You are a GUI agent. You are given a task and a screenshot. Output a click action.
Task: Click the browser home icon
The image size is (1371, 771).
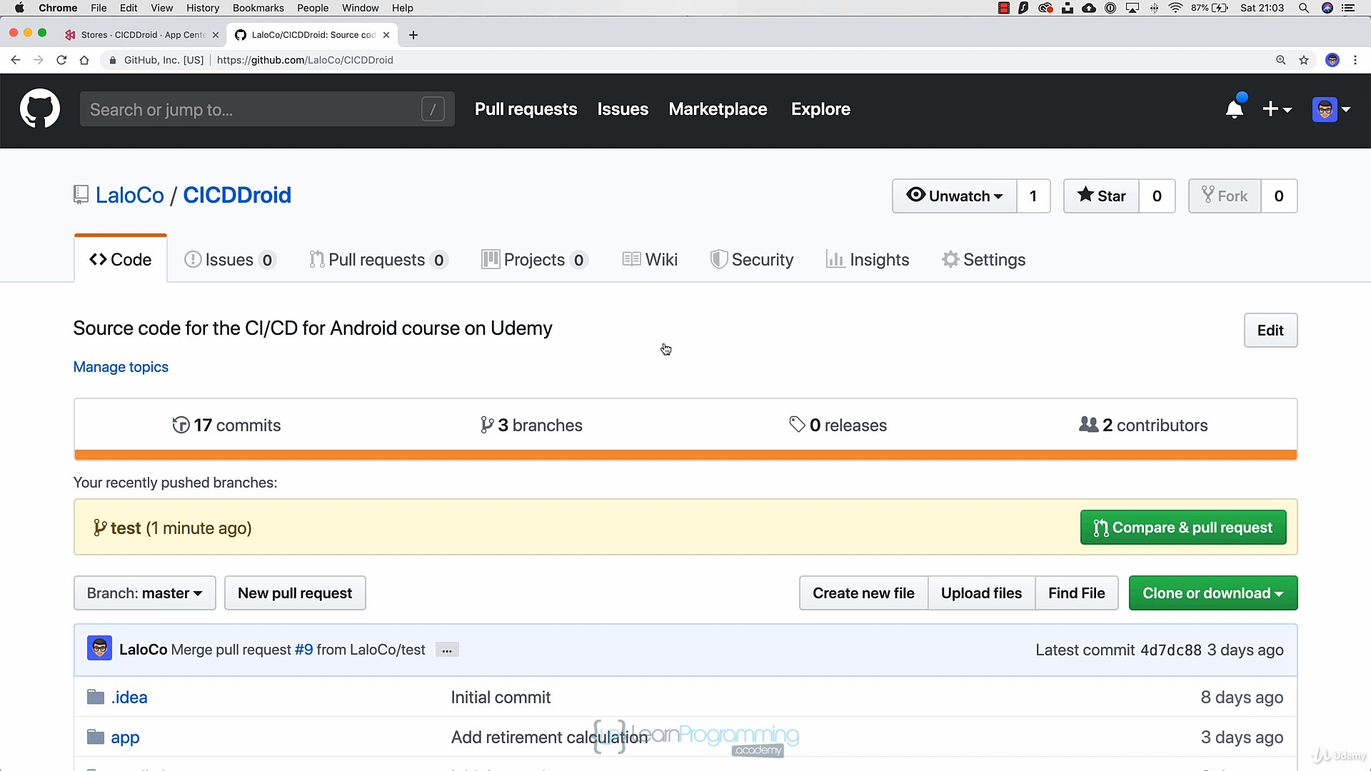[x=84, y=60]
